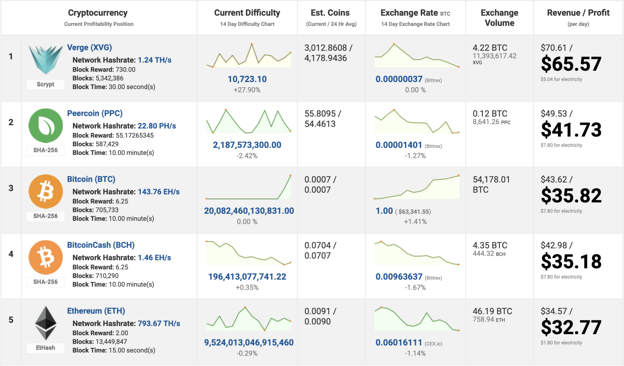Click Verge profit value $65.57

(571, 64)
